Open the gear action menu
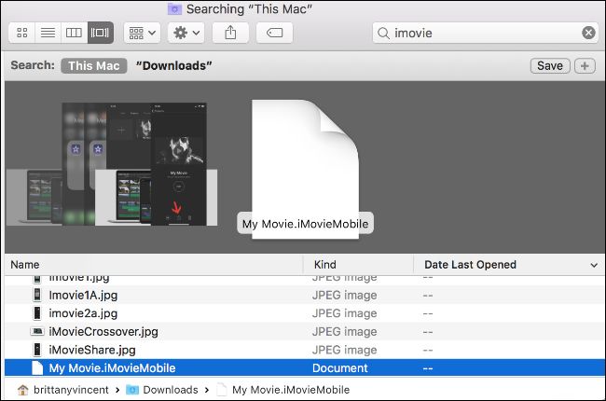 click(x=186, y=33)
